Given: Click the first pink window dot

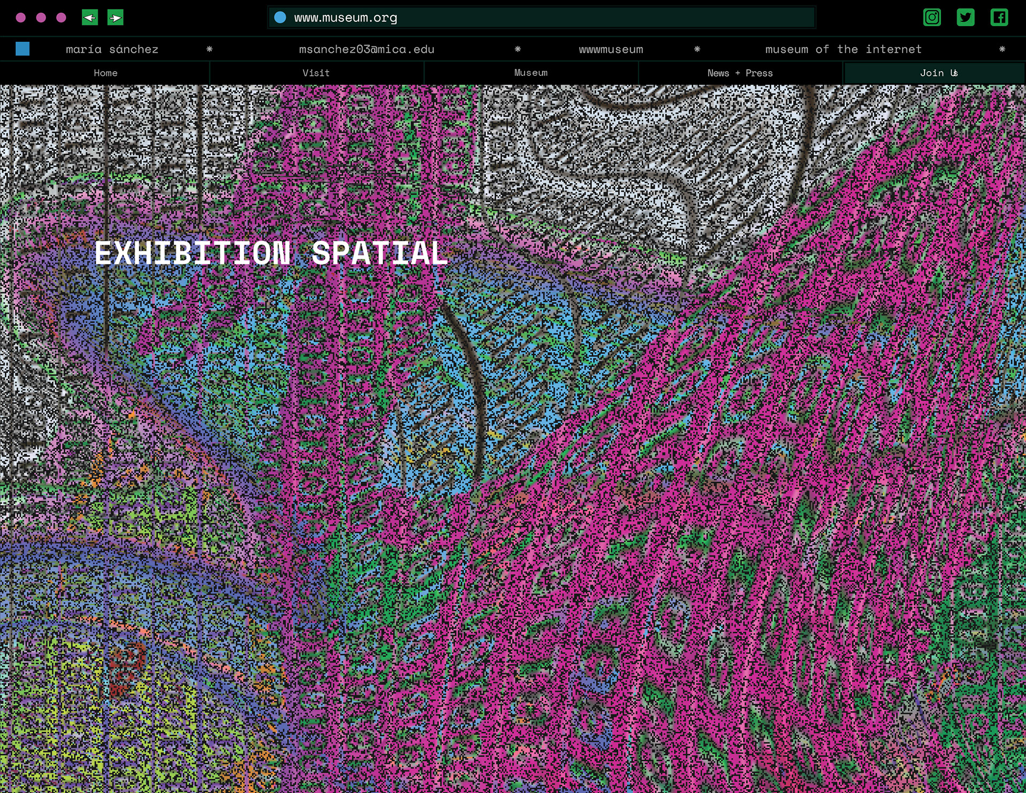Looking at the screenshot, I should pos(21,18).
